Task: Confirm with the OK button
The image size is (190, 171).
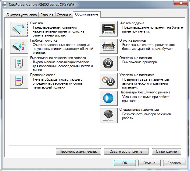Action: click(x=125, y=163)
